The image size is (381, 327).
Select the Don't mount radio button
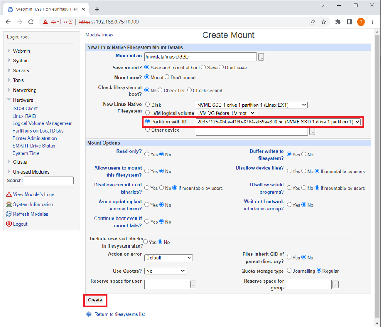click(167, 77)
